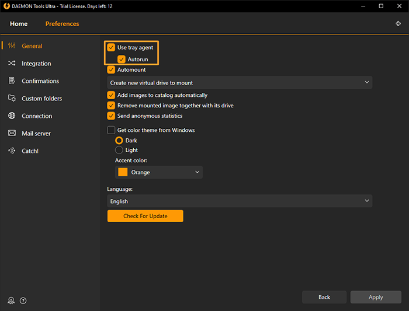409x311 pixels.
Task: Select the Light theme radio button
Action: 119,150
